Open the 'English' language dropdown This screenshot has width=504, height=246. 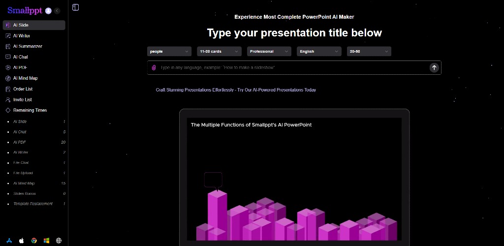pyautogui.click(x=319, y=51)
